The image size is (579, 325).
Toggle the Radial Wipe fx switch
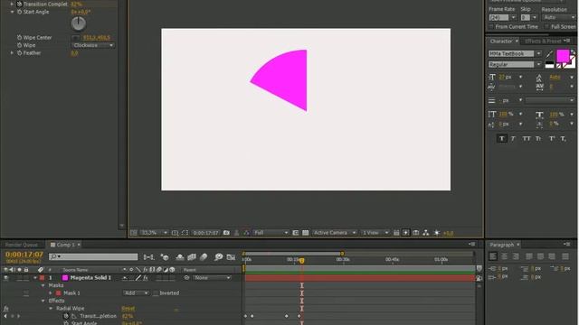coord(6,309)
